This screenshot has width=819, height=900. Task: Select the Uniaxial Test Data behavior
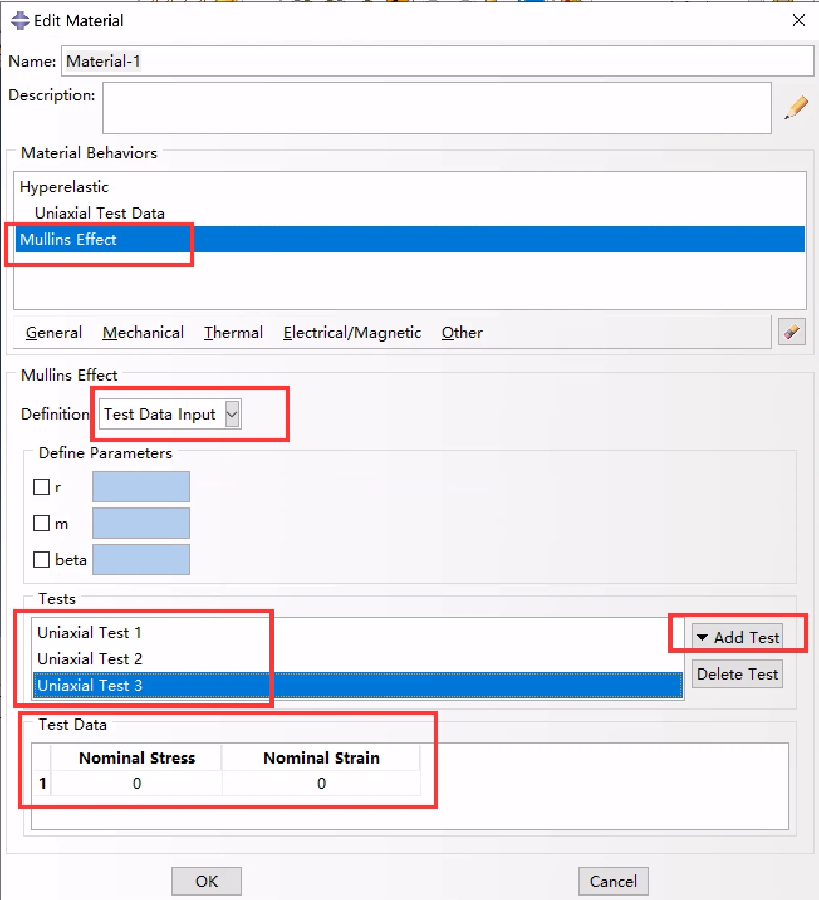coord(409,213)
